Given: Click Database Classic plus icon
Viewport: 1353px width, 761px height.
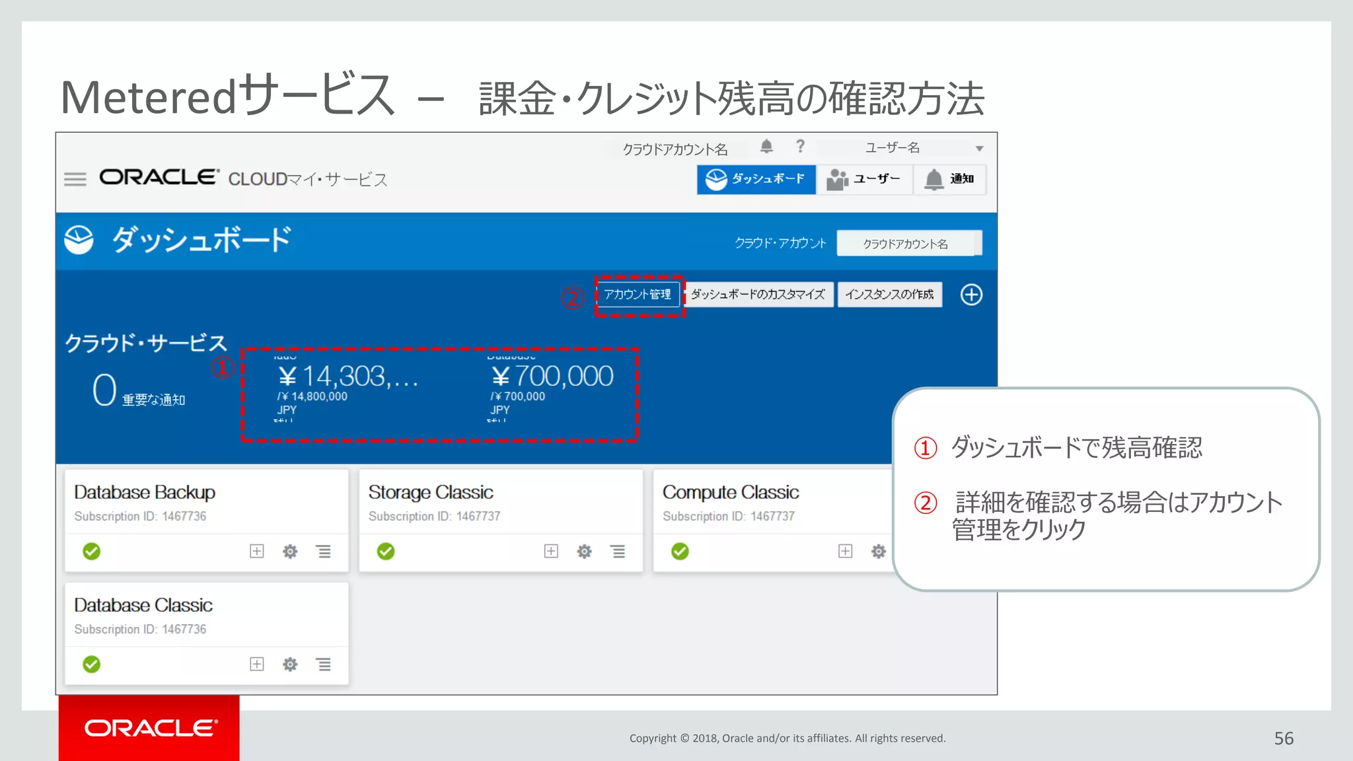Looking at the screenshot, I should [x=257, y=664].
